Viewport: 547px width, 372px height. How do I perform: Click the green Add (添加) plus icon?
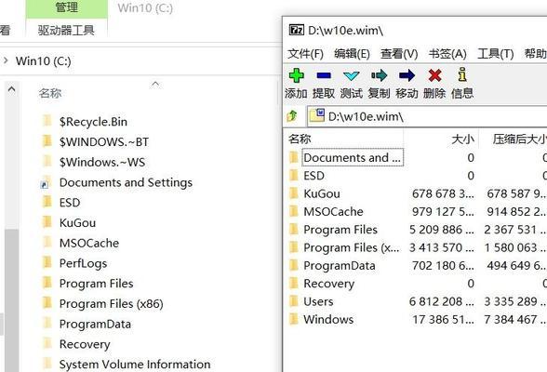tap(296, 75)
